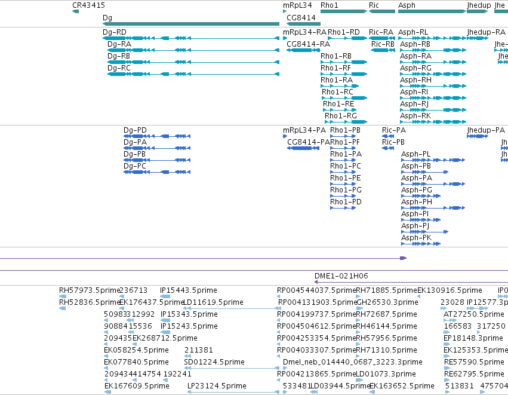Click the mRpL34-RA transcript
Screen dimensions: 508x395
(285, 38)
